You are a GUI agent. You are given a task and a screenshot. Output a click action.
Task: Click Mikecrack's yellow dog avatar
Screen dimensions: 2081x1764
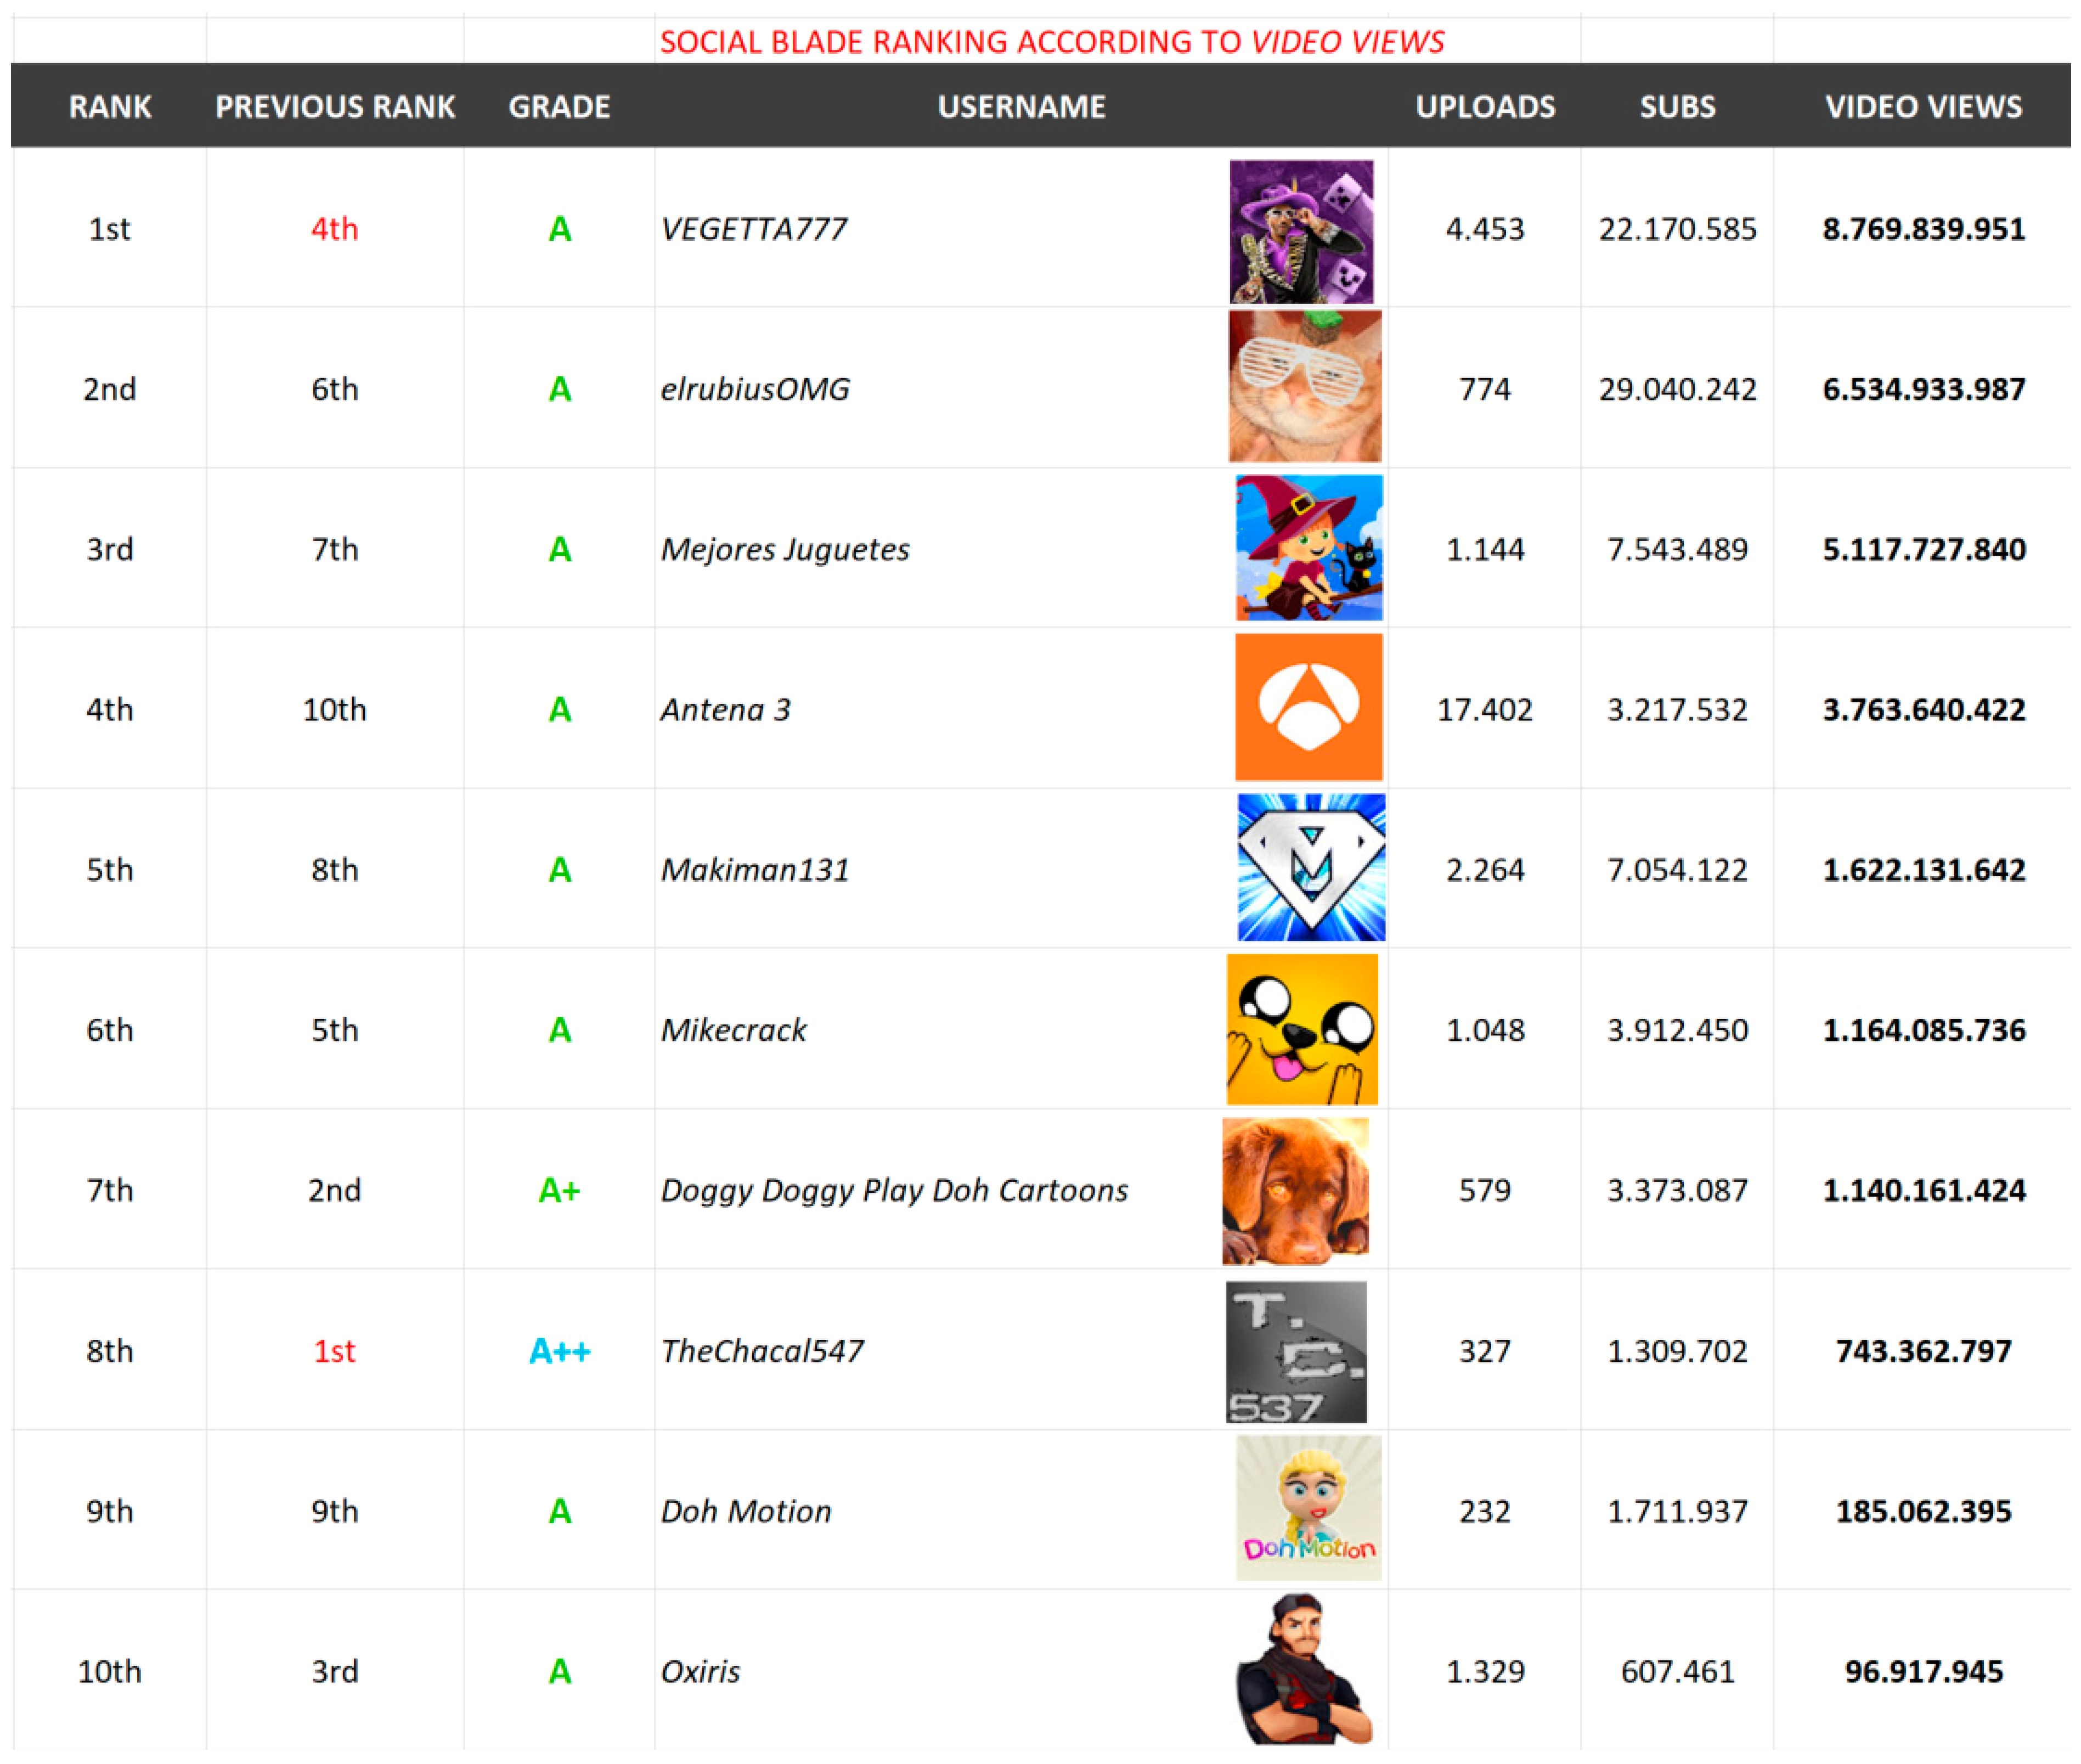pyautogui.click(x=1301, y=1029)
